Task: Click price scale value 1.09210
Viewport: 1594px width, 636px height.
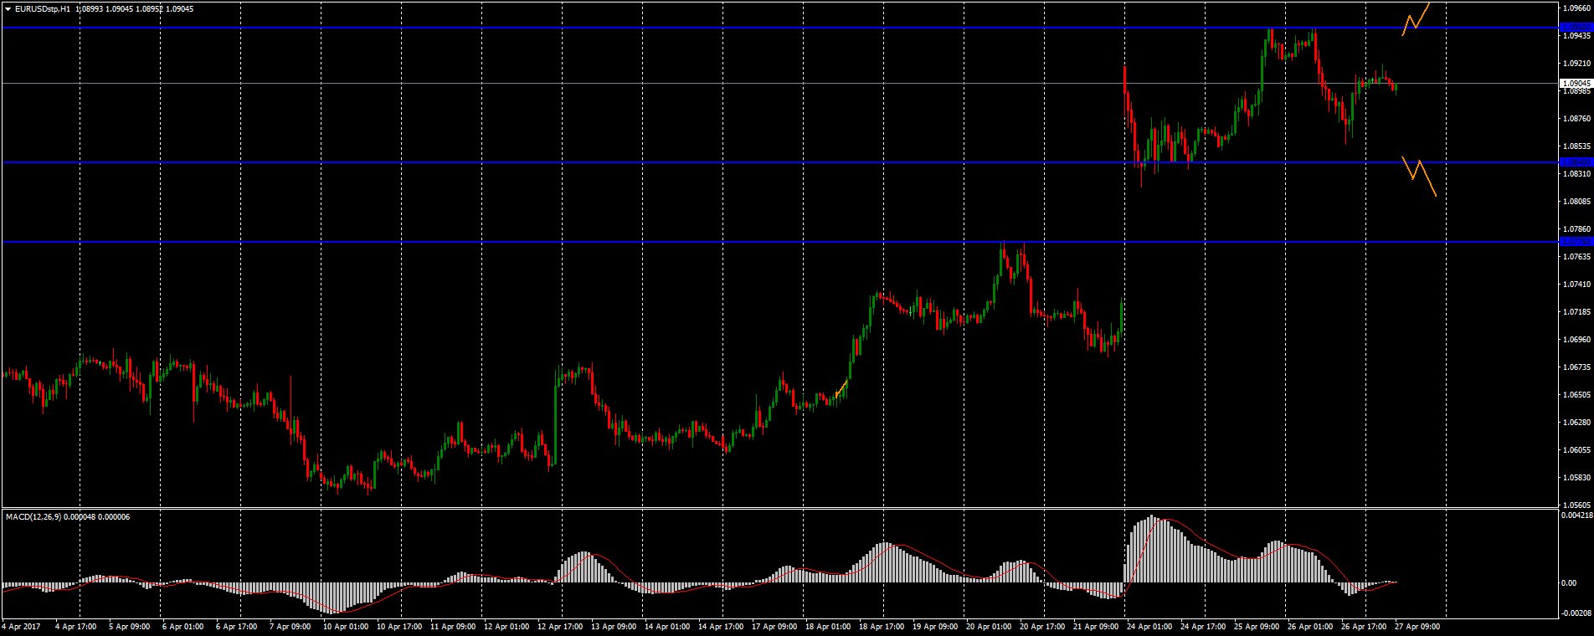Action: [1577, 64]
